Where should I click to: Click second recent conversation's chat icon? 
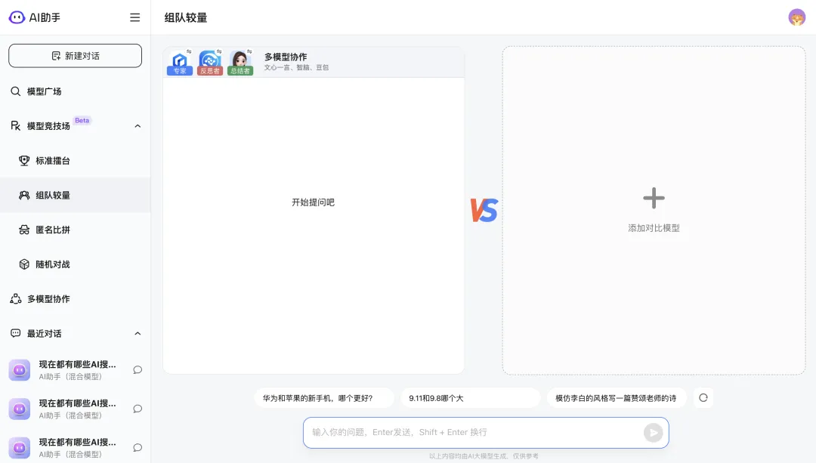click(x=138, y=409)
